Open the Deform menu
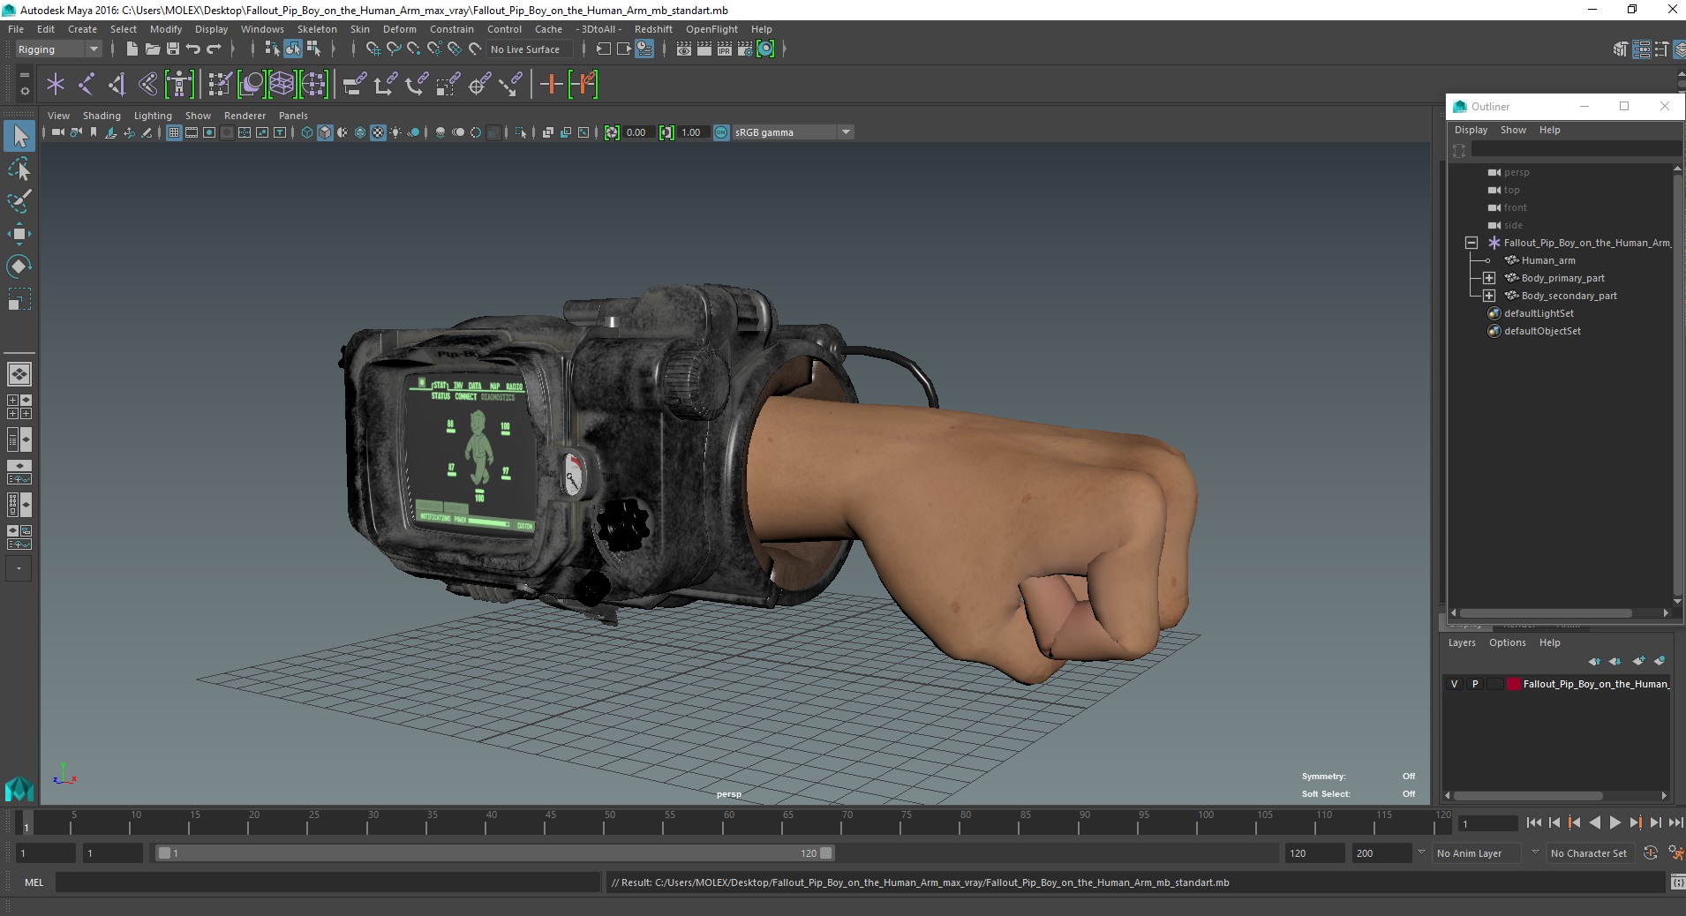1686x916 pixels. pyautogui.click(x=399, y=29)
